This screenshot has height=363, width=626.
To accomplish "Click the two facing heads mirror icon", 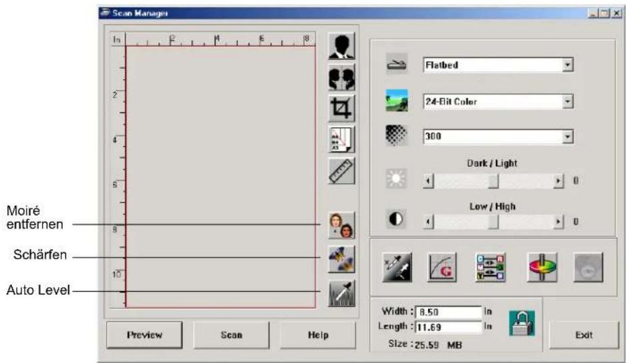I will tap(341, 77).
